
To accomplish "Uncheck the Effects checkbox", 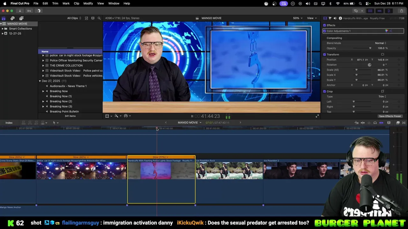I will [324, 25].
